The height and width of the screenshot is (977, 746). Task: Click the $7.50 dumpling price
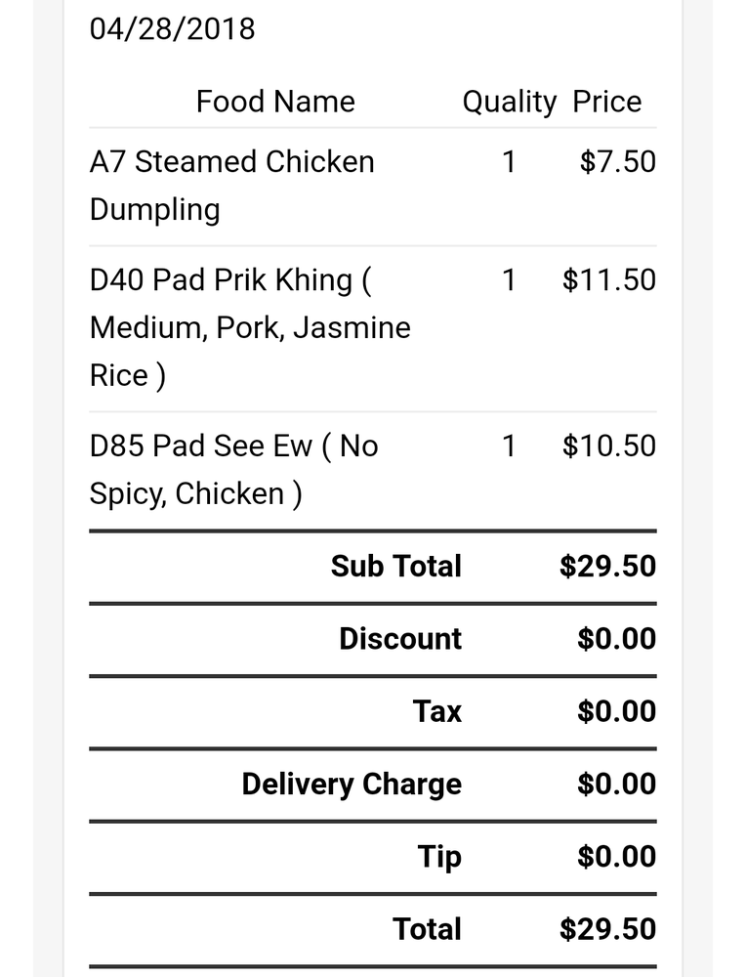point(617,161)
